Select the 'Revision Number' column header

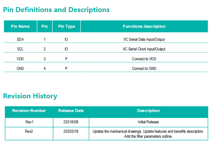tap(29, 111)
